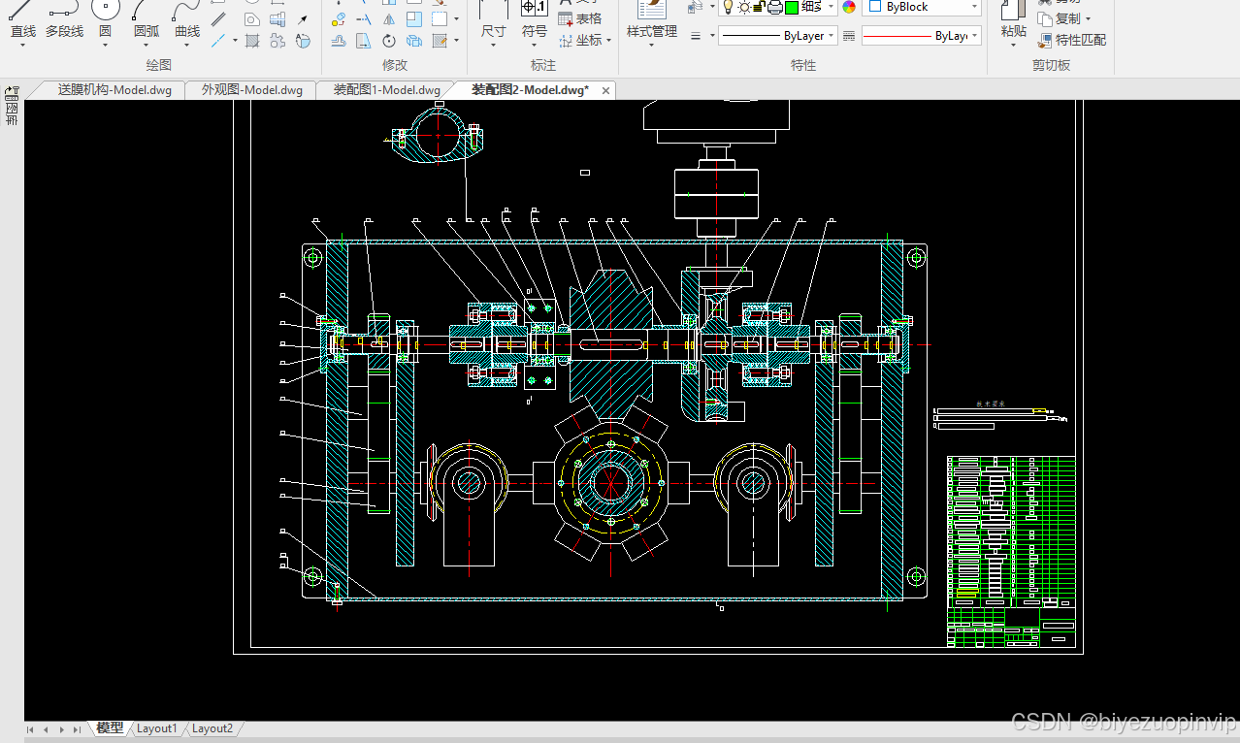
Task: Close the 装配图2-Model.dwg document tab
Action: coord(606,90)
